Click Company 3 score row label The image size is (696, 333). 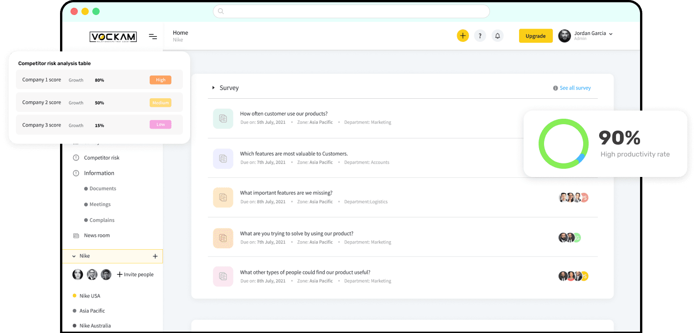[41, 126]
